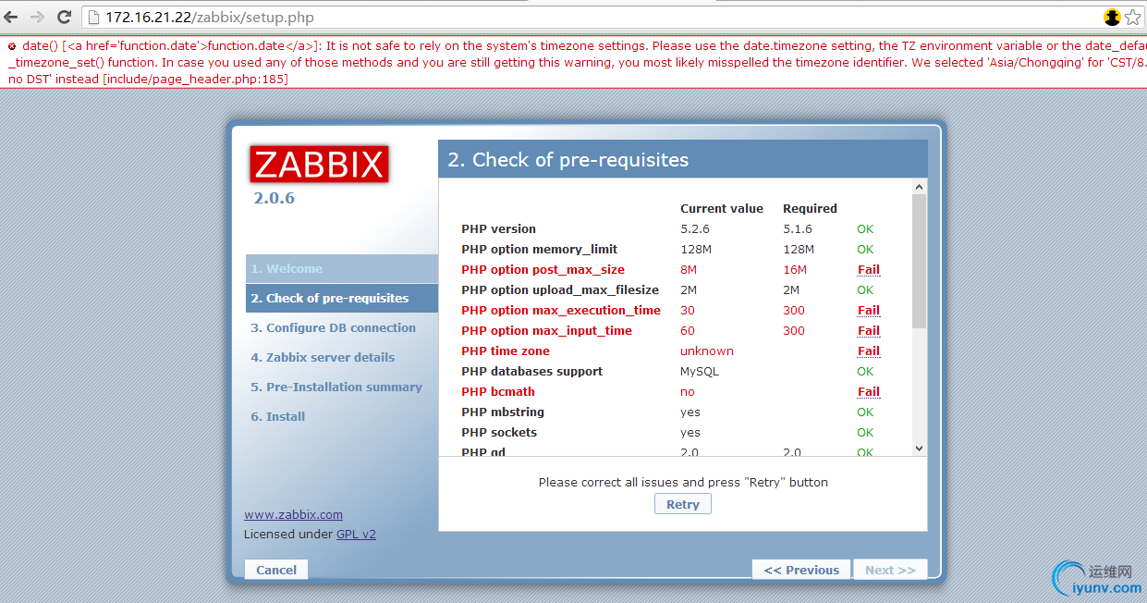Click OK status for PHP mbstring
This screenshot has width=1147, height=603.
click(x=865, y=412)
